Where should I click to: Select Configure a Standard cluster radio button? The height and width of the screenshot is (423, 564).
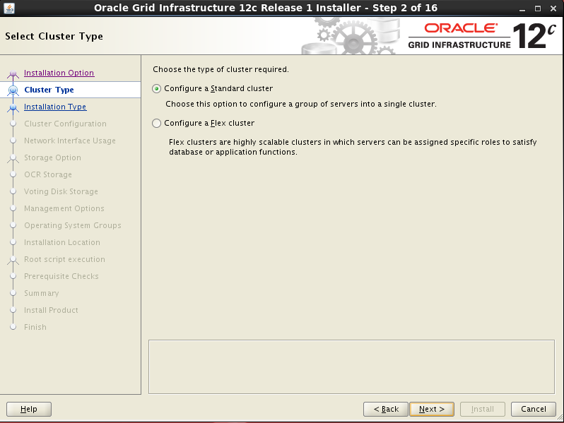(x=156, y=89)
